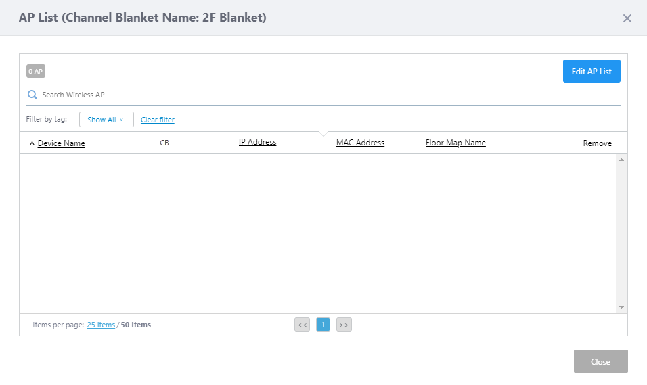Sort by Floor Map Name column
The width and height of the screenshot is (647, 385).
455,143
